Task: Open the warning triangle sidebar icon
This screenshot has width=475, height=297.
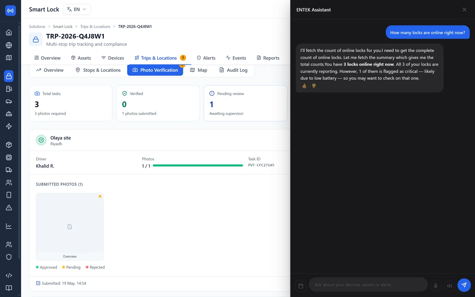Action: (9, 208)
